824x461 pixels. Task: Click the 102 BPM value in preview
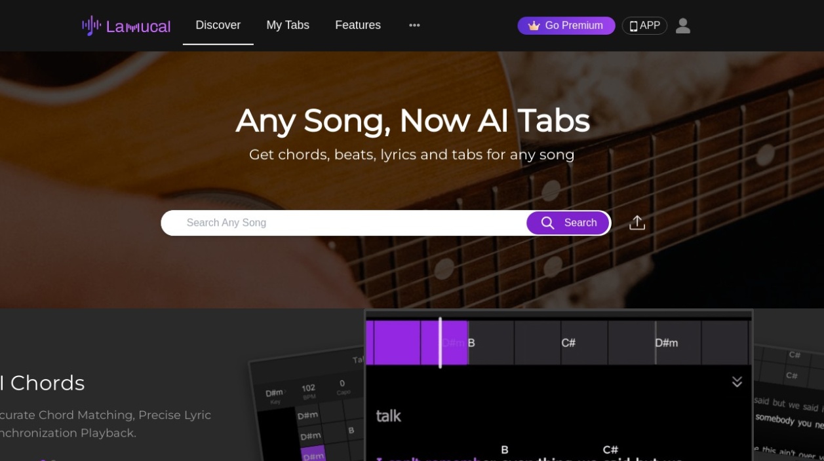coord(308,389)
